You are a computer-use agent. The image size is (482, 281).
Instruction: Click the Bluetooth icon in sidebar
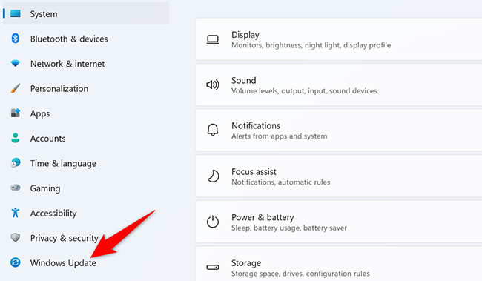15,39
